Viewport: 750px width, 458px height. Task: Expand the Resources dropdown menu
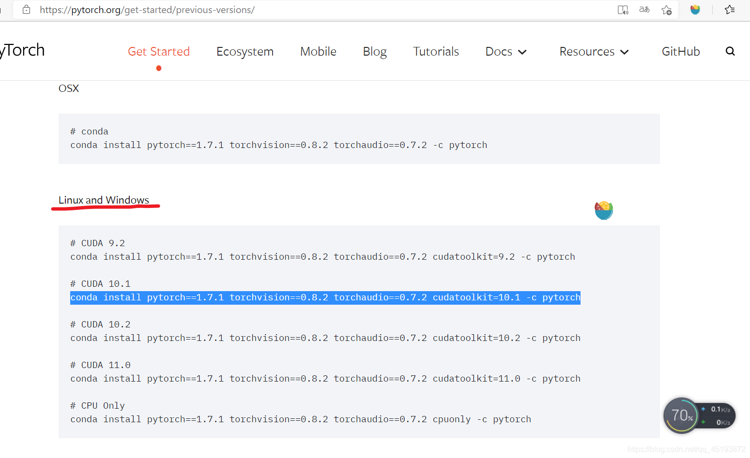(x=594, y=51)
